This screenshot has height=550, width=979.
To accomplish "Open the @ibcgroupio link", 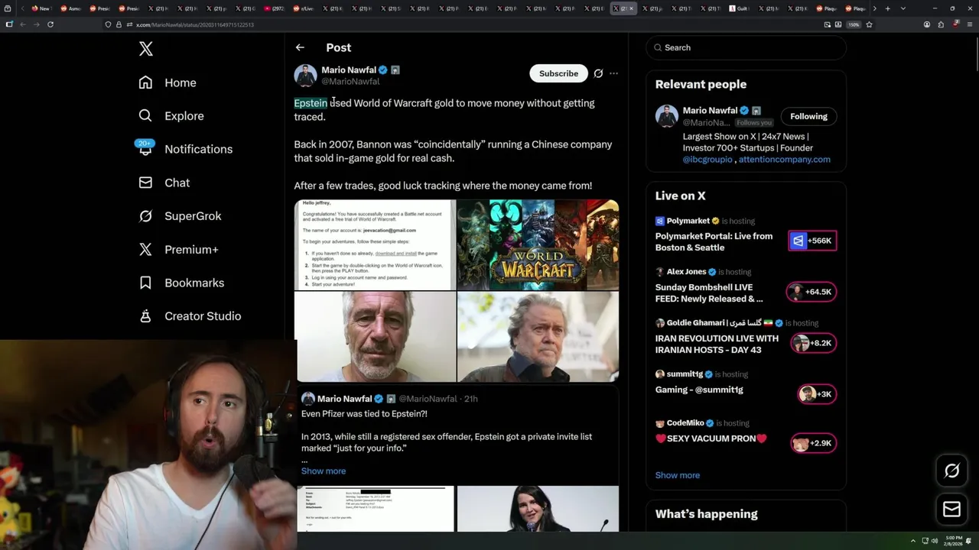I will tap(707, 160).
